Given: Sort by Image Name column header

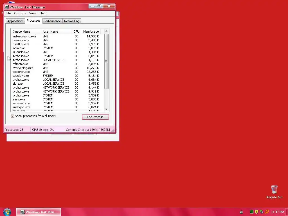Looking at the screenshot, I should [26, 31].
